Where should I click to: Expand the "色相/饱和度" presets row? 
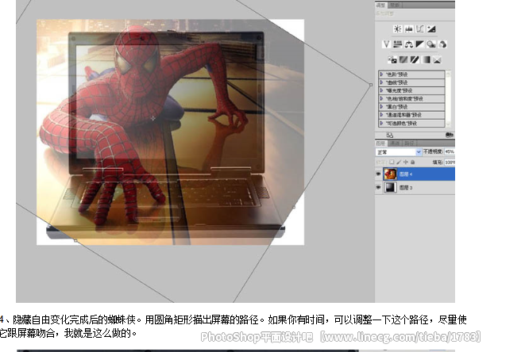point(382,98)
